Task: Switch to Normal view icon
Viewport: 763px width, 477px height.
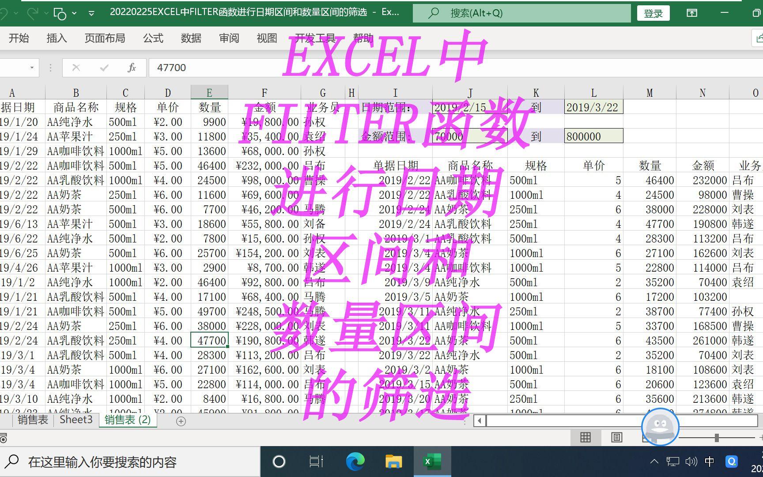Action: click(585, 437)
